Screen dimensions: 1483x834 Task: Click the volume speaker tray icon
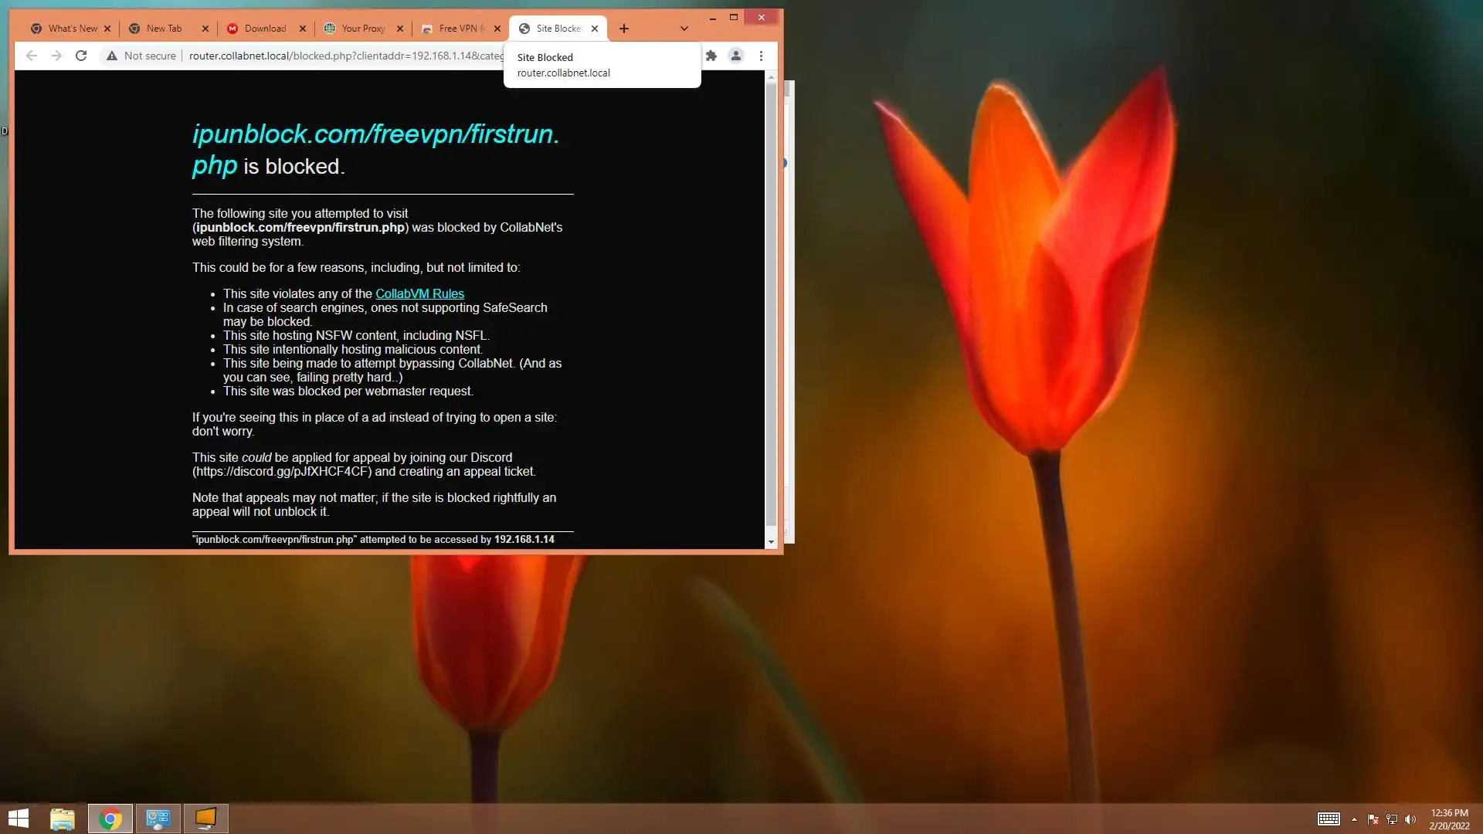[1410, 819]
